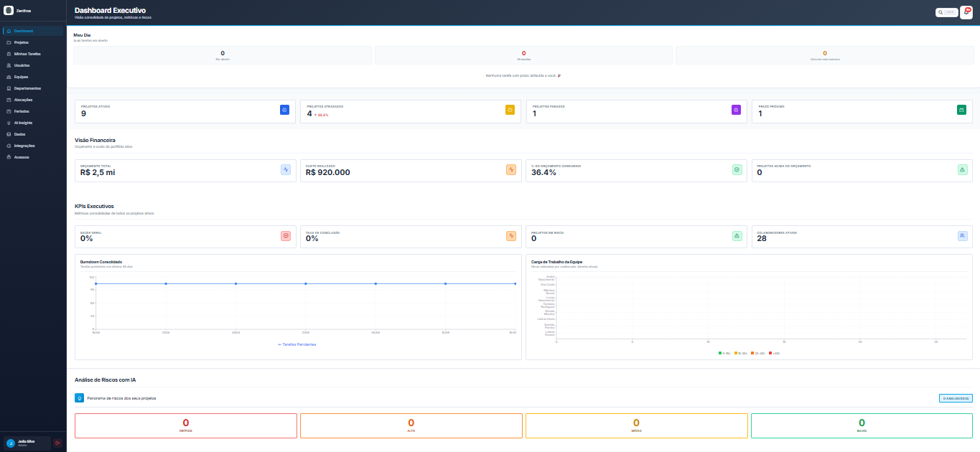Screen dimensions: 980x452
Task: Click the 'Dashboard Executivo' page title
Action: [110, 10]
